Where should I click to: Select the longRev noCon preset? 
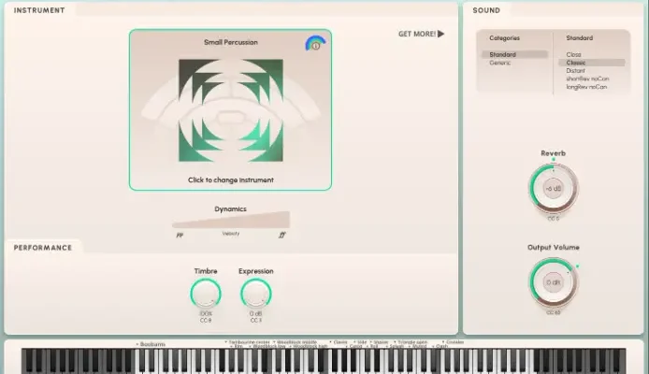[x=586, y=87]
